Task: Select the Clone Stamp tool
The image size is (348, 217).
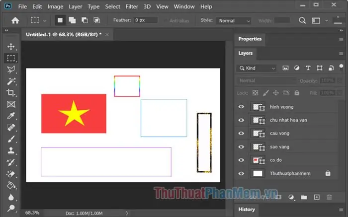Action: point(11,151)
